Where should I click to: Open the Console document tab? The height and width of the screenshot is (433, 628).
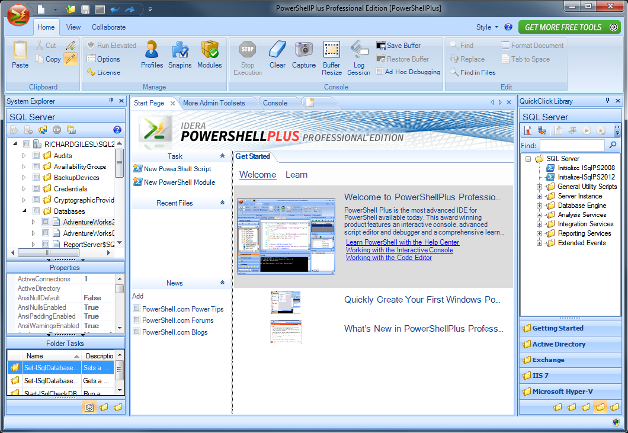click(275, 103)
